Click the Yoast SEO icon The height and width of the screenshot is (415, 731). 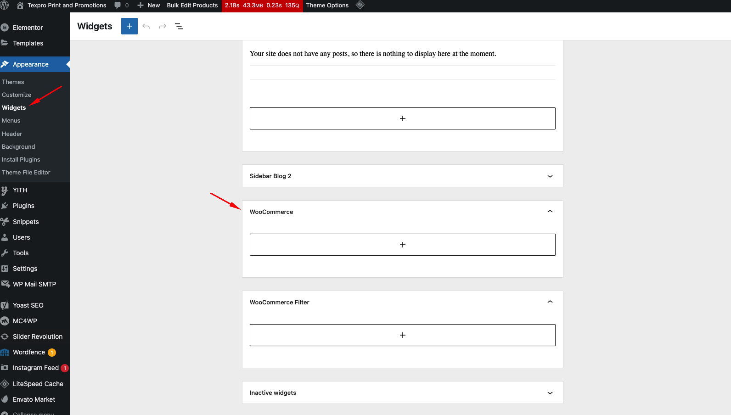coord(5,305)
